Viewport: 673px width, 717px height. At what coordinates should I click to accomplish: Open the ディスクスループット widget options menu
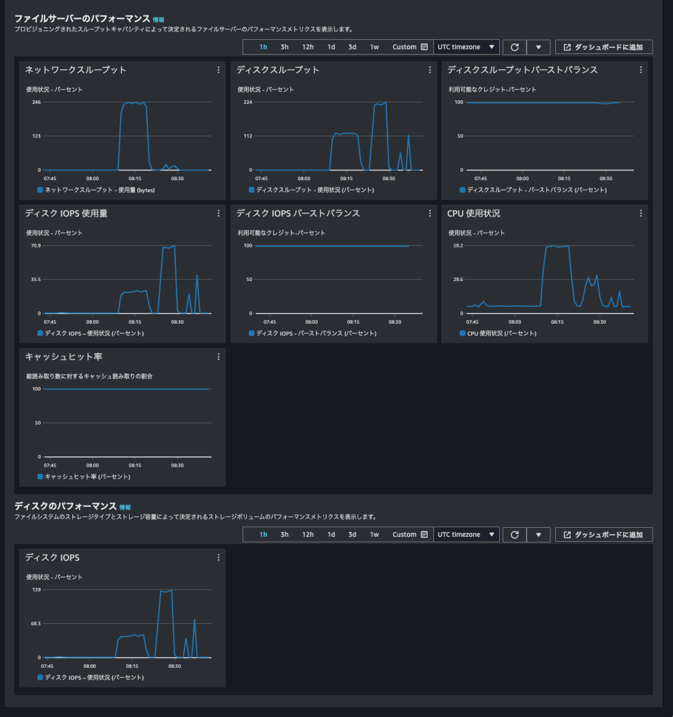point(430,70)
